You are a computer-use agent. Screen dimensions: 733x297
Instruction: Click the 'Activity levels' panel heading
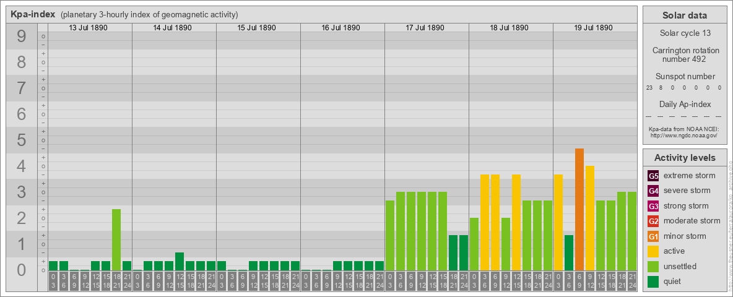click(x=684, y=158)
